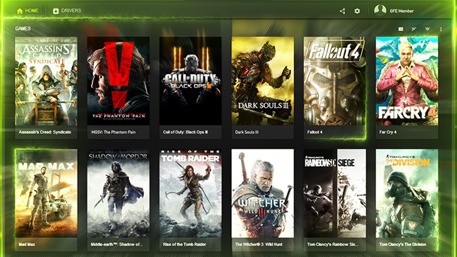
Task: Click the house icon beside Home
Action: click(x=20, y=11)
